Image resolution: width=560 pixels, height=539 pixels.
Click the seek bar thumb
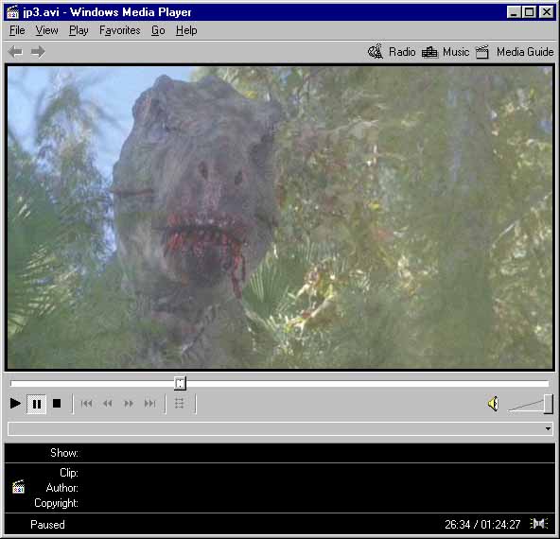click(181, 383)
